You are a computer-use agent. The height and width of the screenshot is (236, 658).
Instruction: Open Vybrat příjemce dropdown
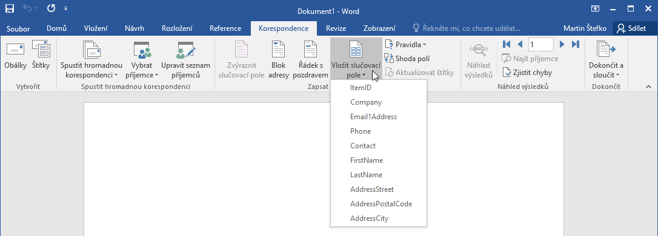pos(142,59)
